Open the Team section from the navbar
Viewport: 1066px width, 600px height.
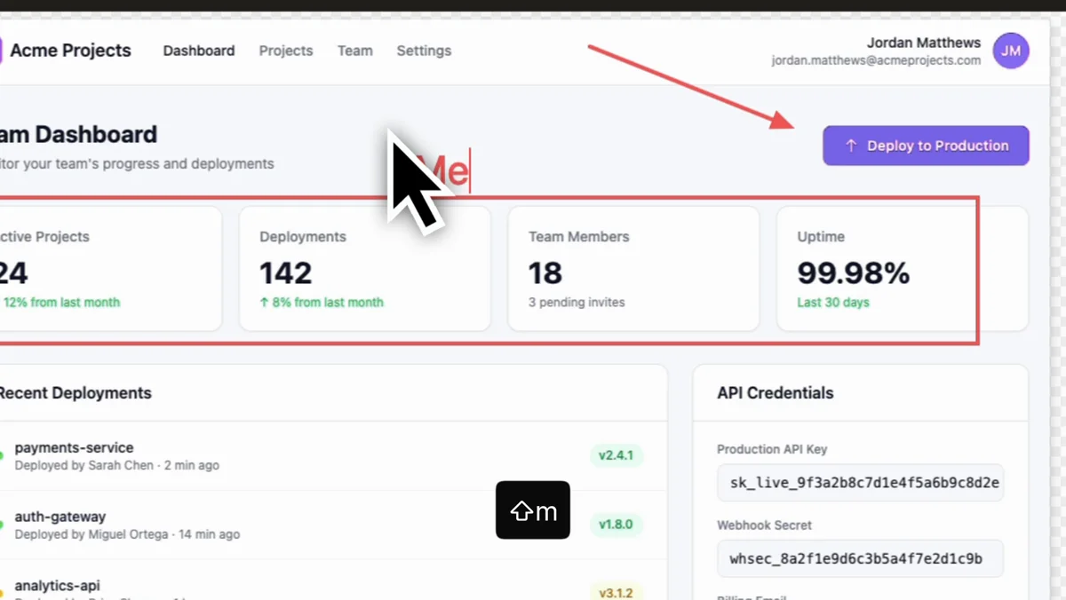tap(354, 51)
